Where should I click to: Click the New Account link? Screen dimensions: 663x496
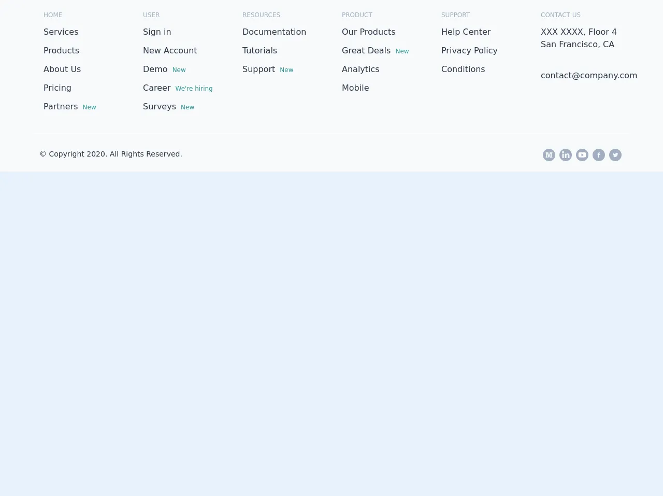[x=170, y=51]
